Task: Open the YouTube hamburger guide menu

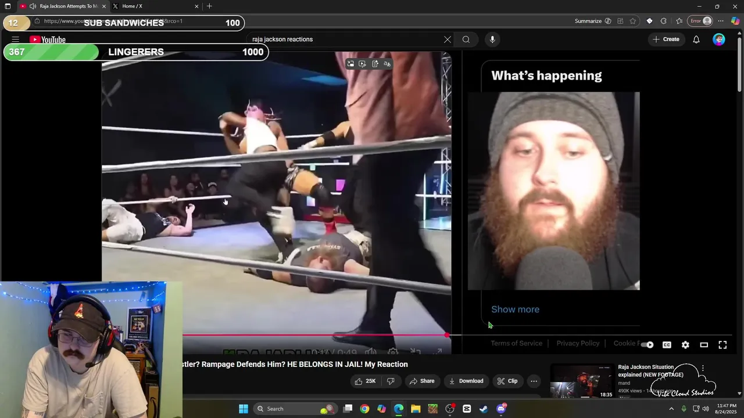Action: pyautogui.click(x=15, y=39)
